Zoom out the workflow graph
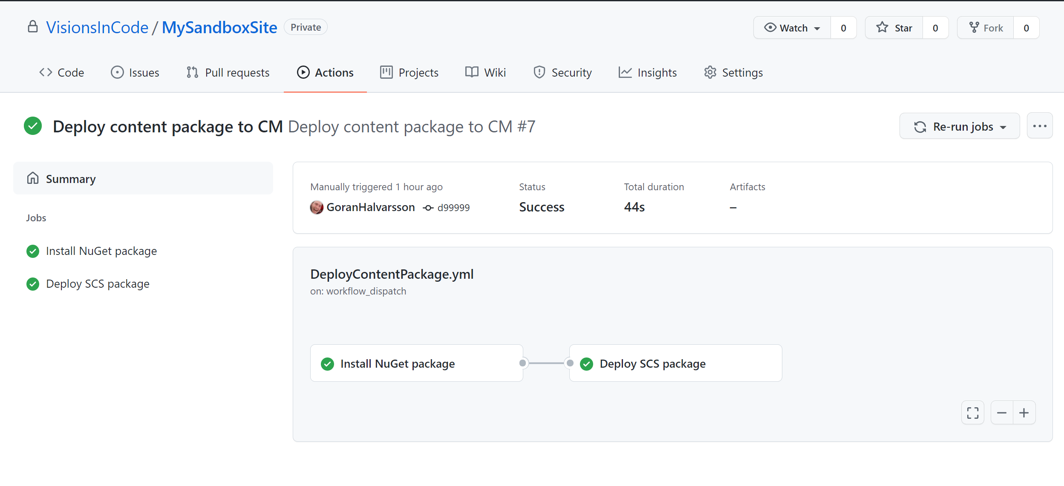This screenshot has width=1064, height=486. pos(1002,412)
